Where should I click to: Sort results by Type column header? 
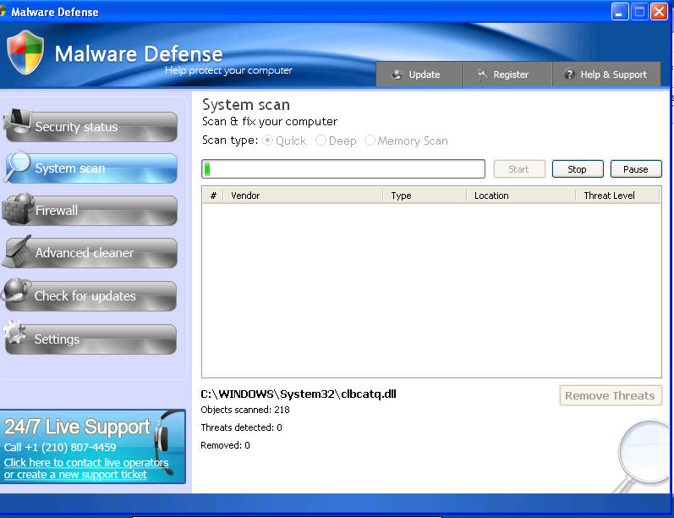425,196
